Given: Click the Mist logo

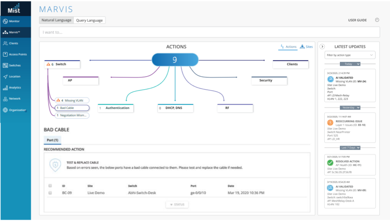Looking at the screenshot, I should [x=14, y=9].
